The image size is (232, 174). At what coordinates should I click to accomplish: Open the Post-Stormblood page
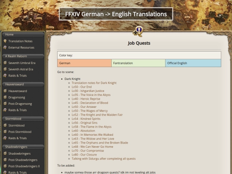pyautogui.click(x=20, y=132)
